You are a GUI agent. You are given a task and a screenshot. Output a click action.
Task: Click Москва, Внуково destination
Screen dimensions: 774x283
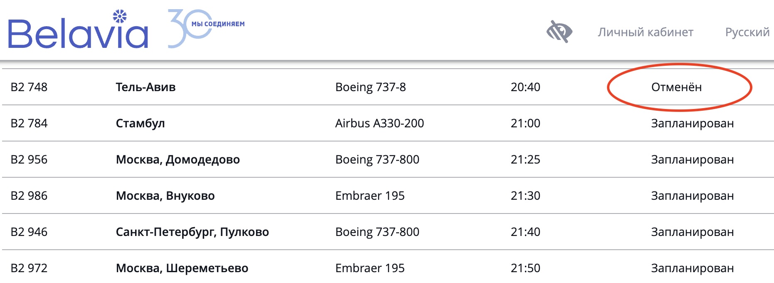[x=165, y=196]
